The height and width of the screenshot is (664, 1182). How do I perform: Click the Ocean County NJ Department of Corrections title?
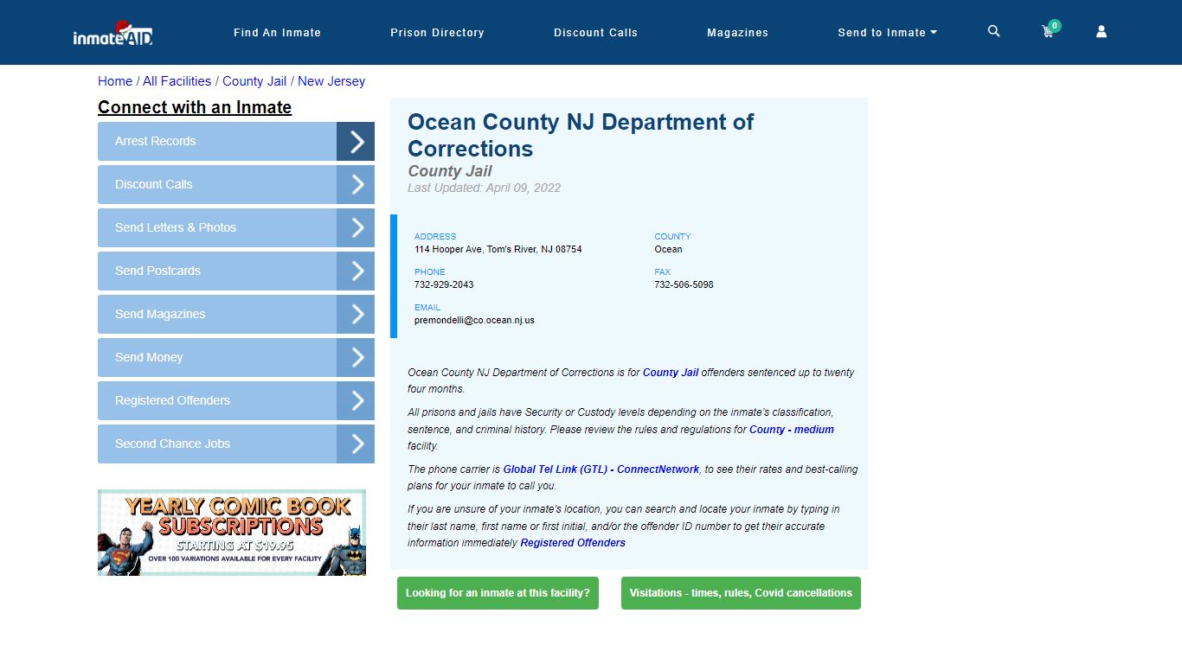click(581, 135)
